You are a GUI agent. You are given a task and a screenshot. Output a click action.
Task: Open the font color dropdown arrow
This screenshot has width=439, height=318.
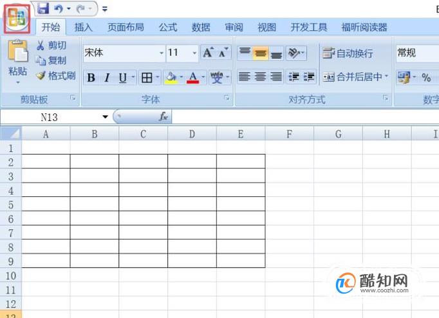click(x=203, y=77)
